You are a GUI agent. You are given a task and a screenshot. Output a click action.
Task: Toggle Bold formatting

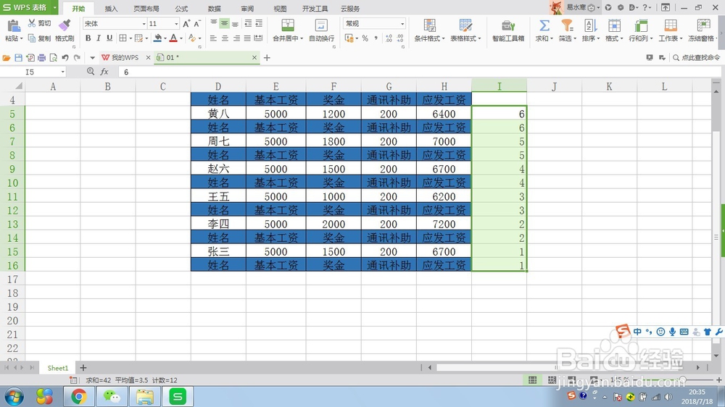tap(88, 38)
